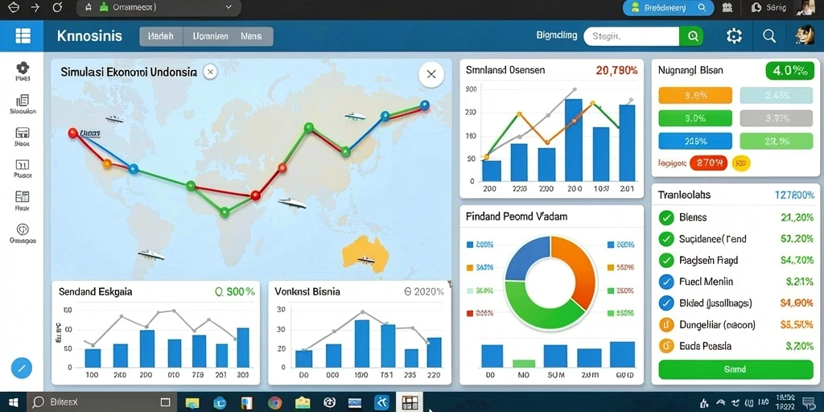Click the green search button beside Stagiis field
Viewport: 824px width, 412px height.
(x=691, y=36)
